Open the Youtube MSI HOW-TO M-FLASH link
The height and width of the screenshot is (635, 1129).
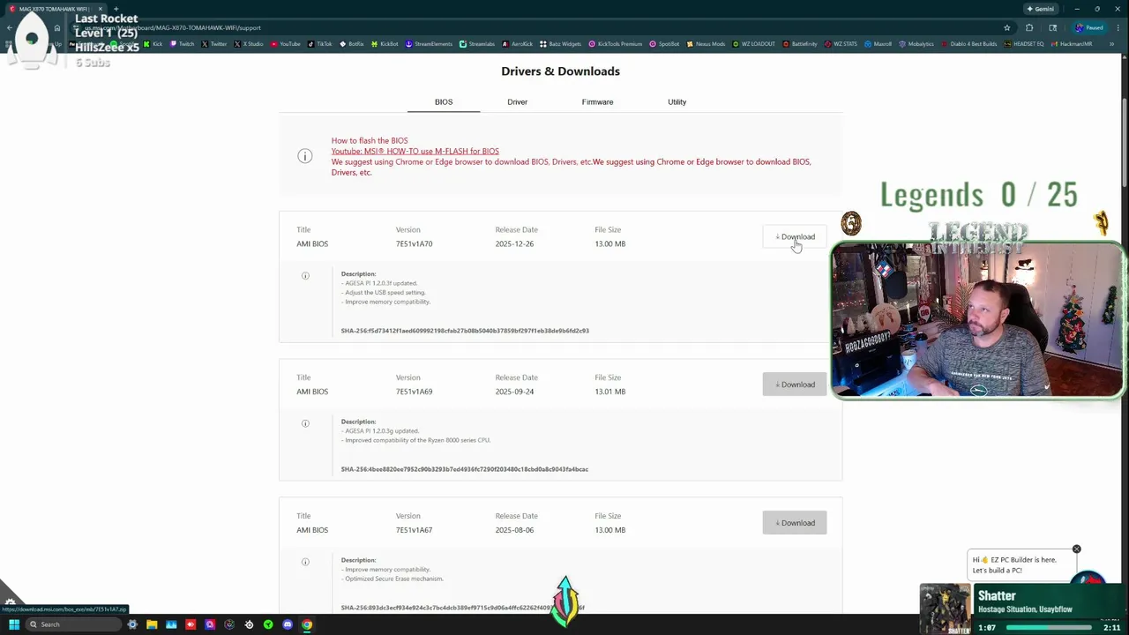(415, 151)
